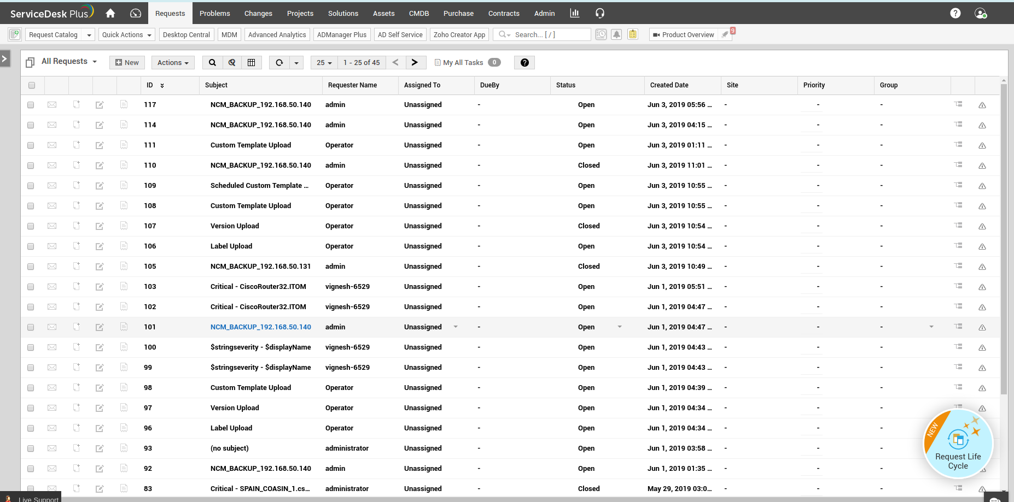Select the checkbox for request 117

coord(31,104)
